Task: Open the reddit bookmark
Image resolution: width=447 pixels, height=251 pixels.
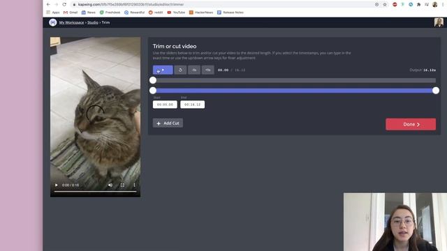Action: [x=156, y=13]
